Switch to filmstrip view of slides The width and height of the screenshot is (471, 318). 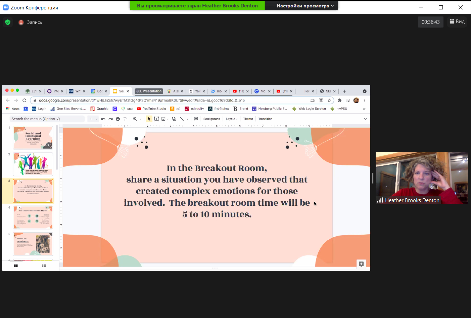(16, 266)
